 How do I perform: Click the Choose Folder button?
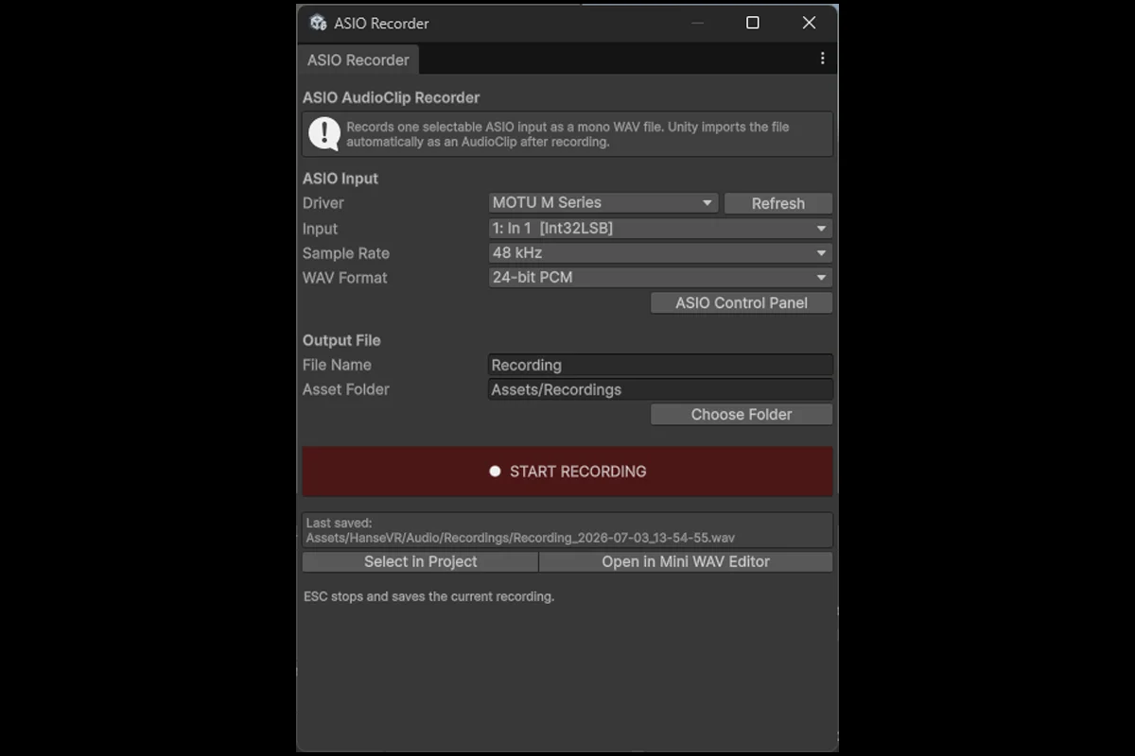click(742, 415)
